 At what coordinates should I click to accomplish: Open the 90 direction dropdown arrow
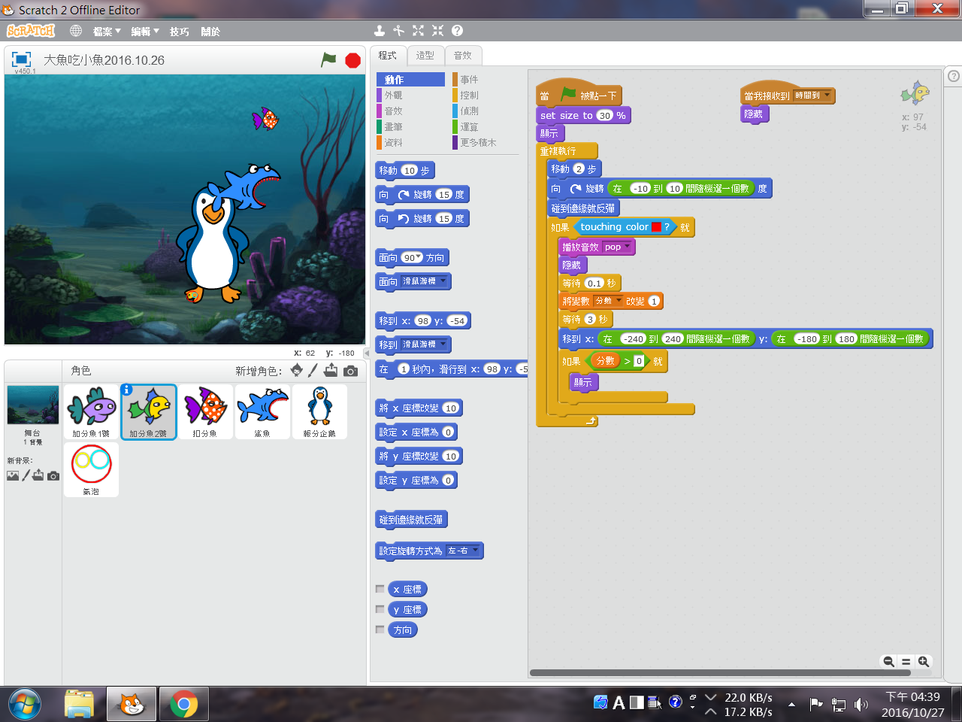point(419,257)
